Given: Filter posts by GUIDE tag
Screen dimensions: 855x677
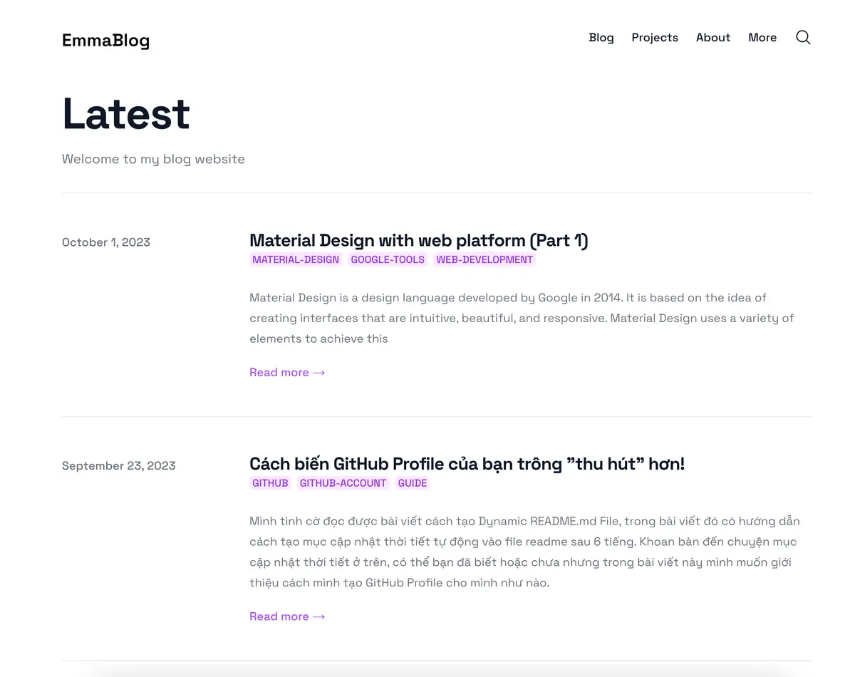Looking at the screenshot, I should click(413, 483).
